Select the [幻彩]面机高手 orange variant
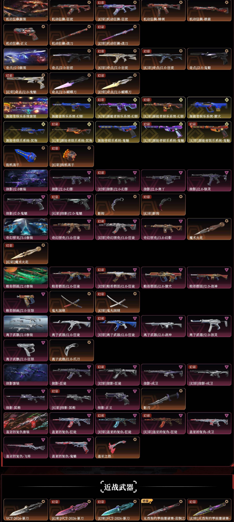This screenshot has height=522, width=234. (72, 156)
